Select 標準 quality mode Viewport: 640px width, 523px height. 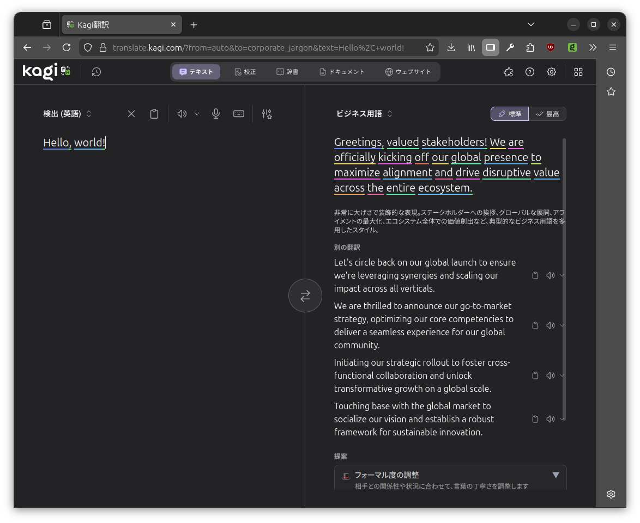point(510,114)
